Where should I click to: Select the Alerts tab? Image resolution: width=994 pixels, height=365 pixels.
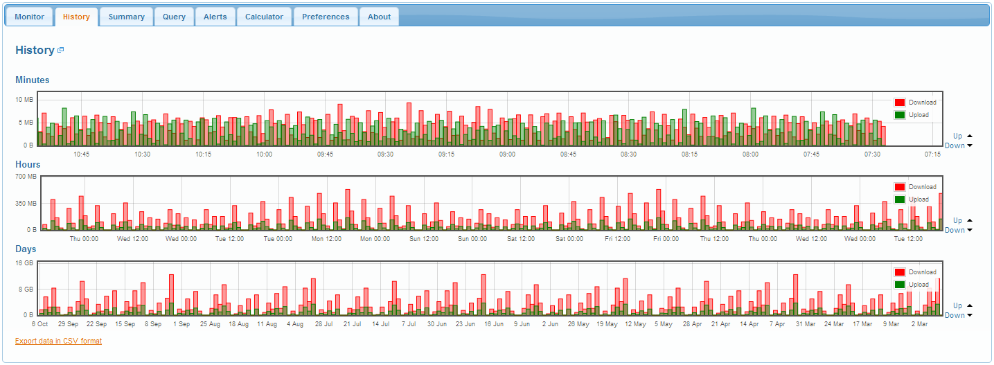click(x=215, y=17)
